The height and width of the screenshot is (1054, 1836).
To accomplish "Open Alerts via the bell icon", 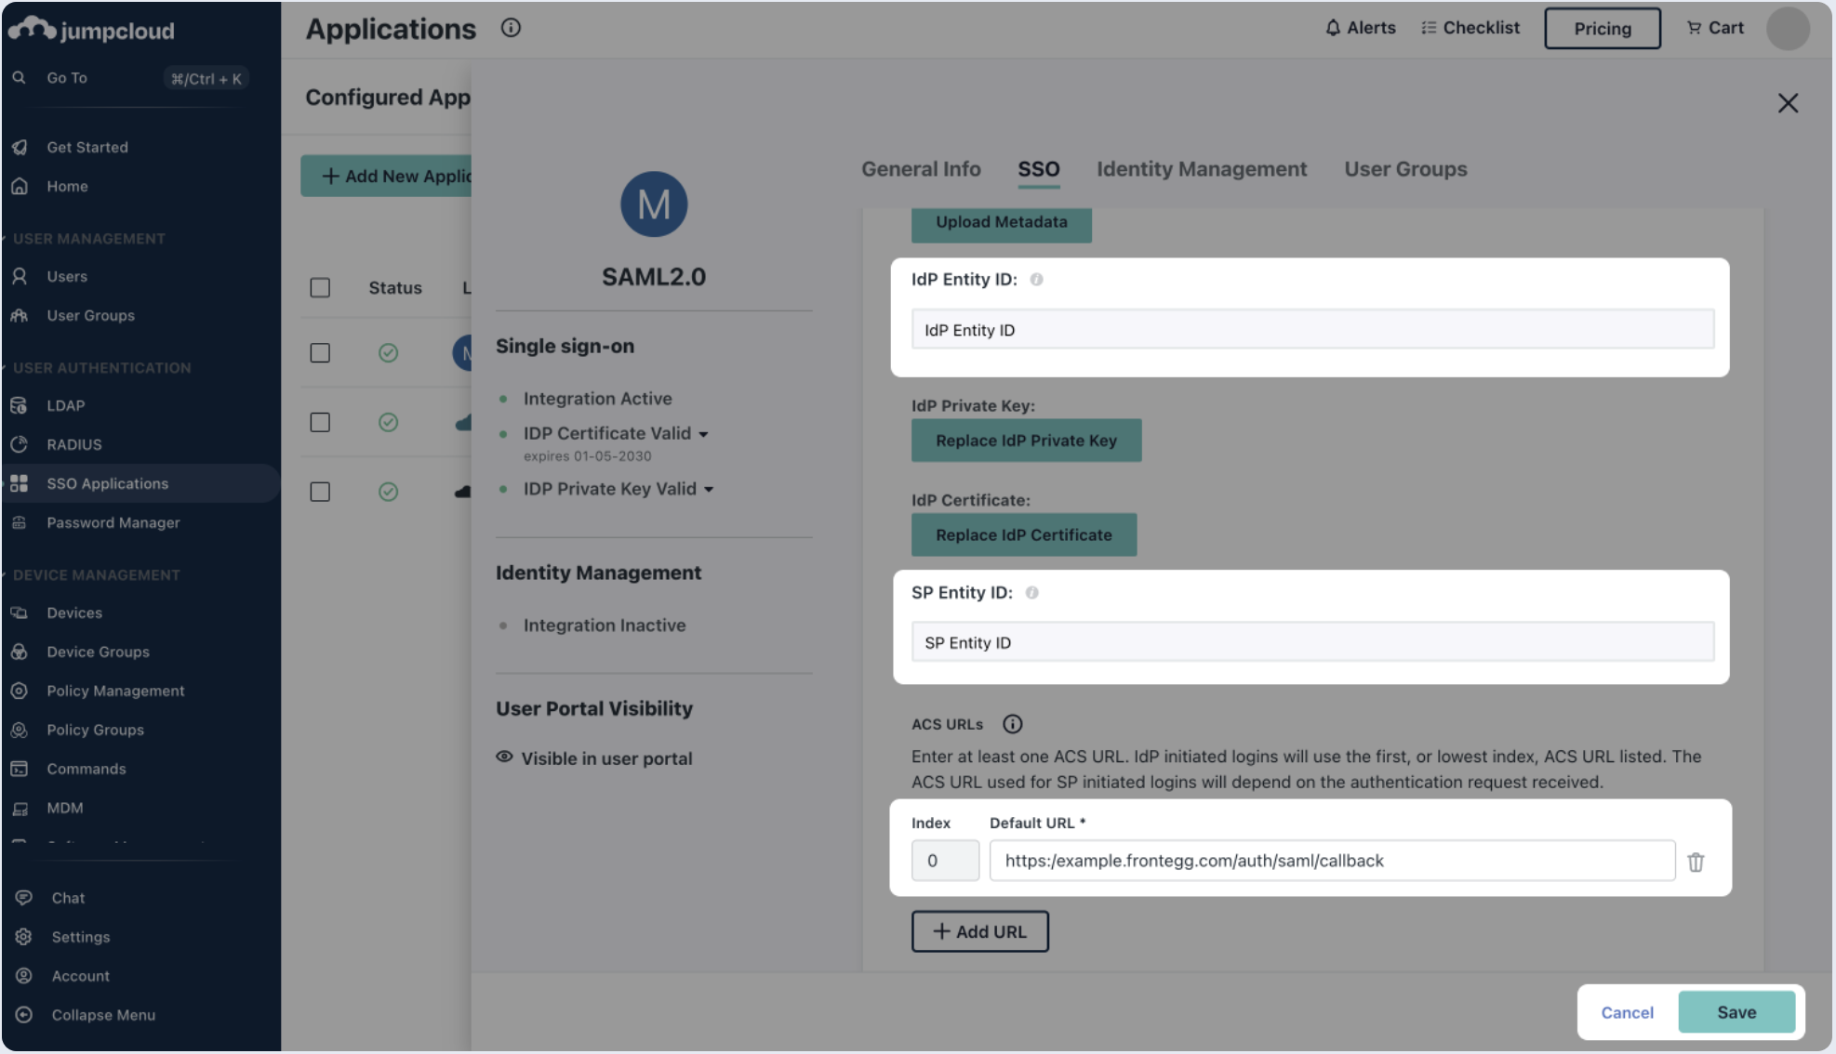I will coord(1333,28).
